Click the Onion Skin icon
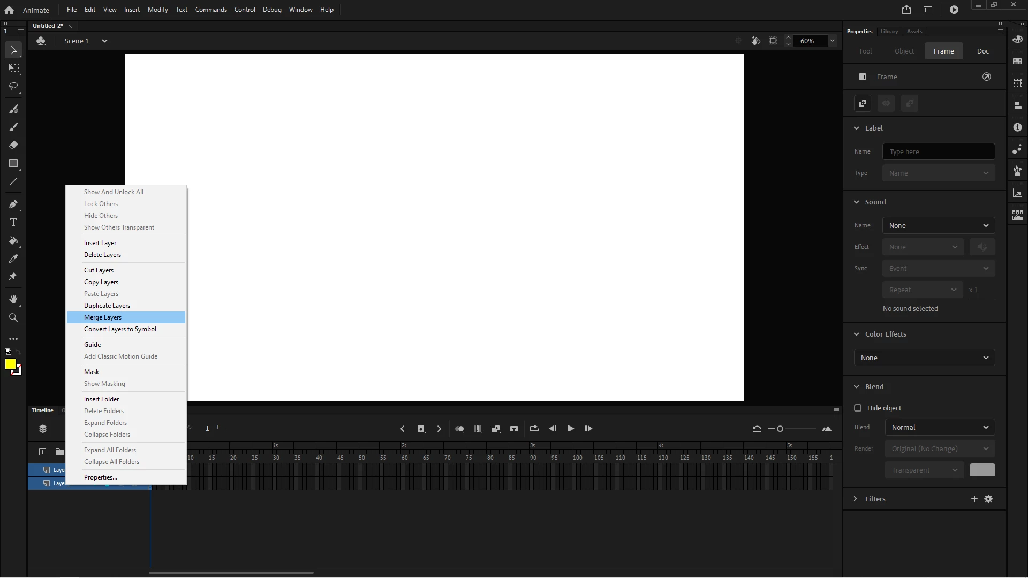Image resolution: width=1028 pixels, height=578 pixels. click(459, 429)
